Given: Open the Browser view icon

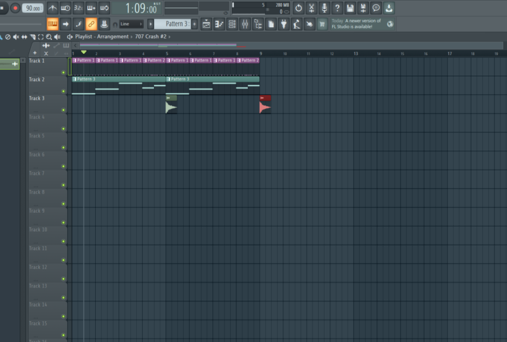Looking at the screenshot, I should (258, 24).
